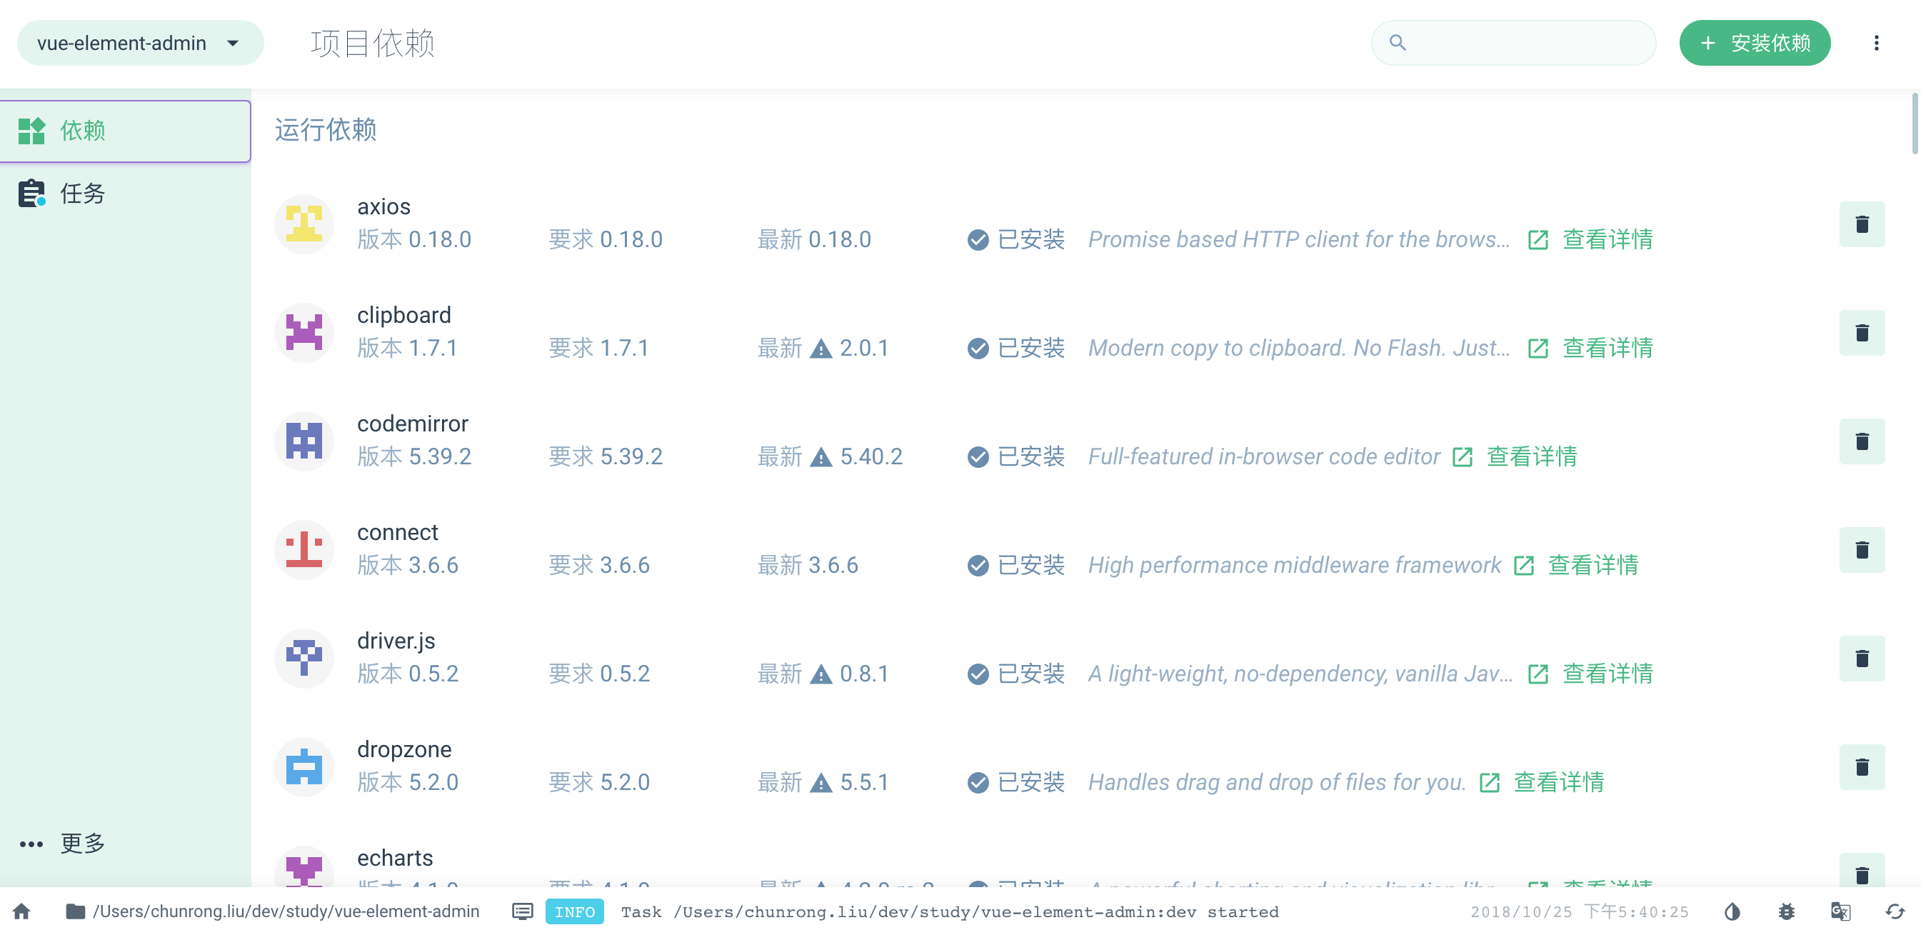The height and width of the screenshot is (930, 1921).
Task: Open the three-dot more options menu
Action: click(x=1876, y=44)
